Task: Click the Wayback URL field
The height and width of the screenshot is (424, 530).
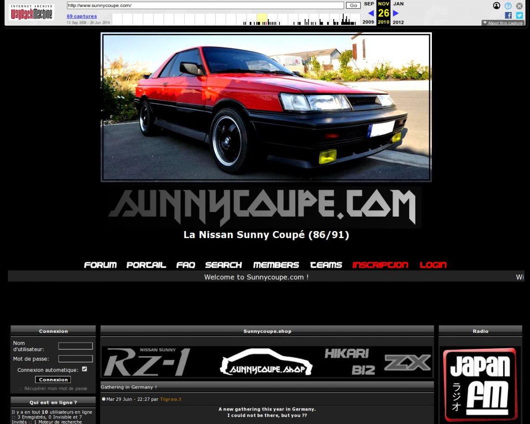Action: pyautogui.click(x=205, y=6)
